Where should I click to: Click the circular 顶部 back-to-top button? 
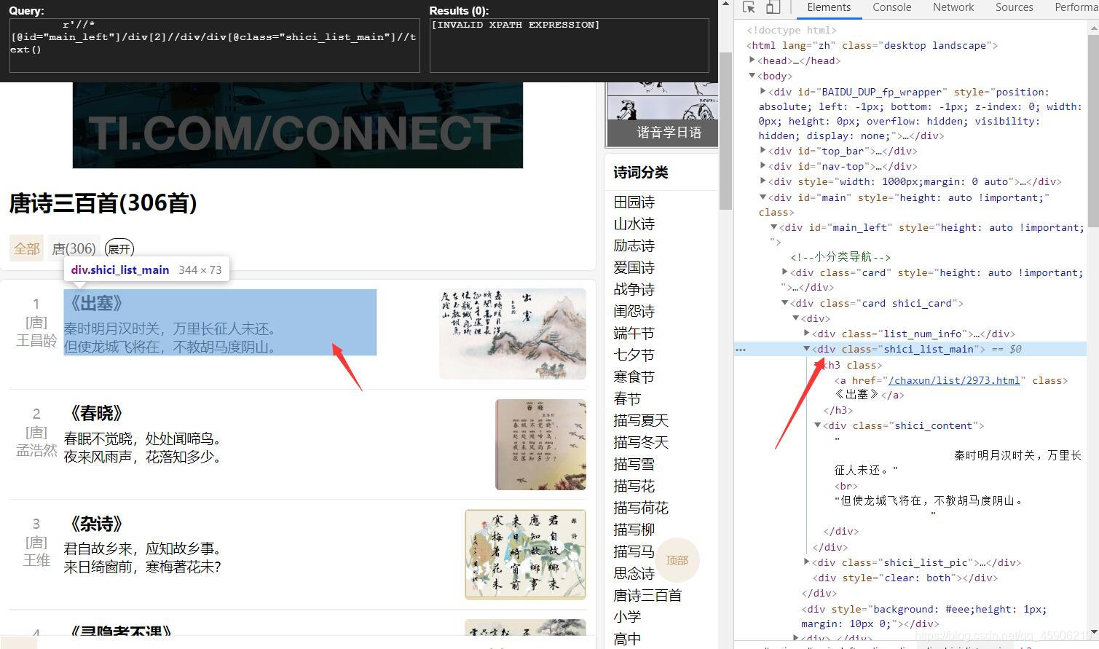[677, 560]
